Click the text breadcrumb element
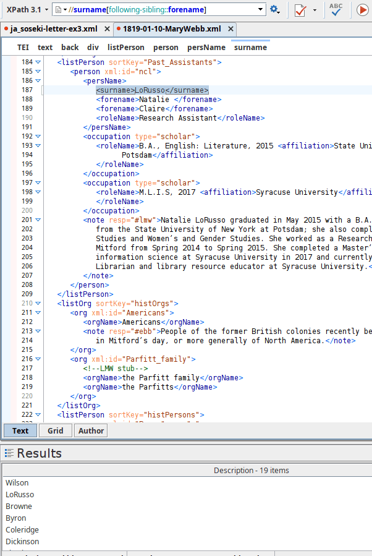This screenshot has height=556, width=372. 45,48
